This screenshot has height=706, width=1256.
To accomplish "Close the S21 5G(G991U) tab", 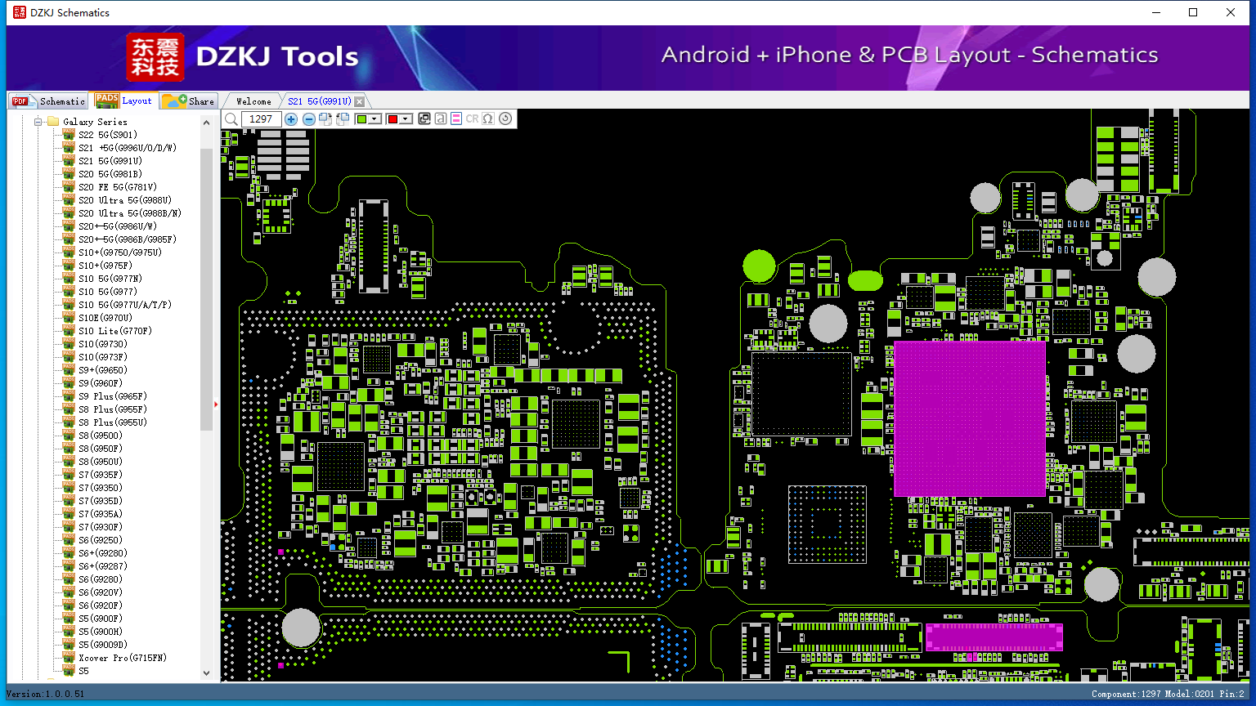I will tap(359, 101).
